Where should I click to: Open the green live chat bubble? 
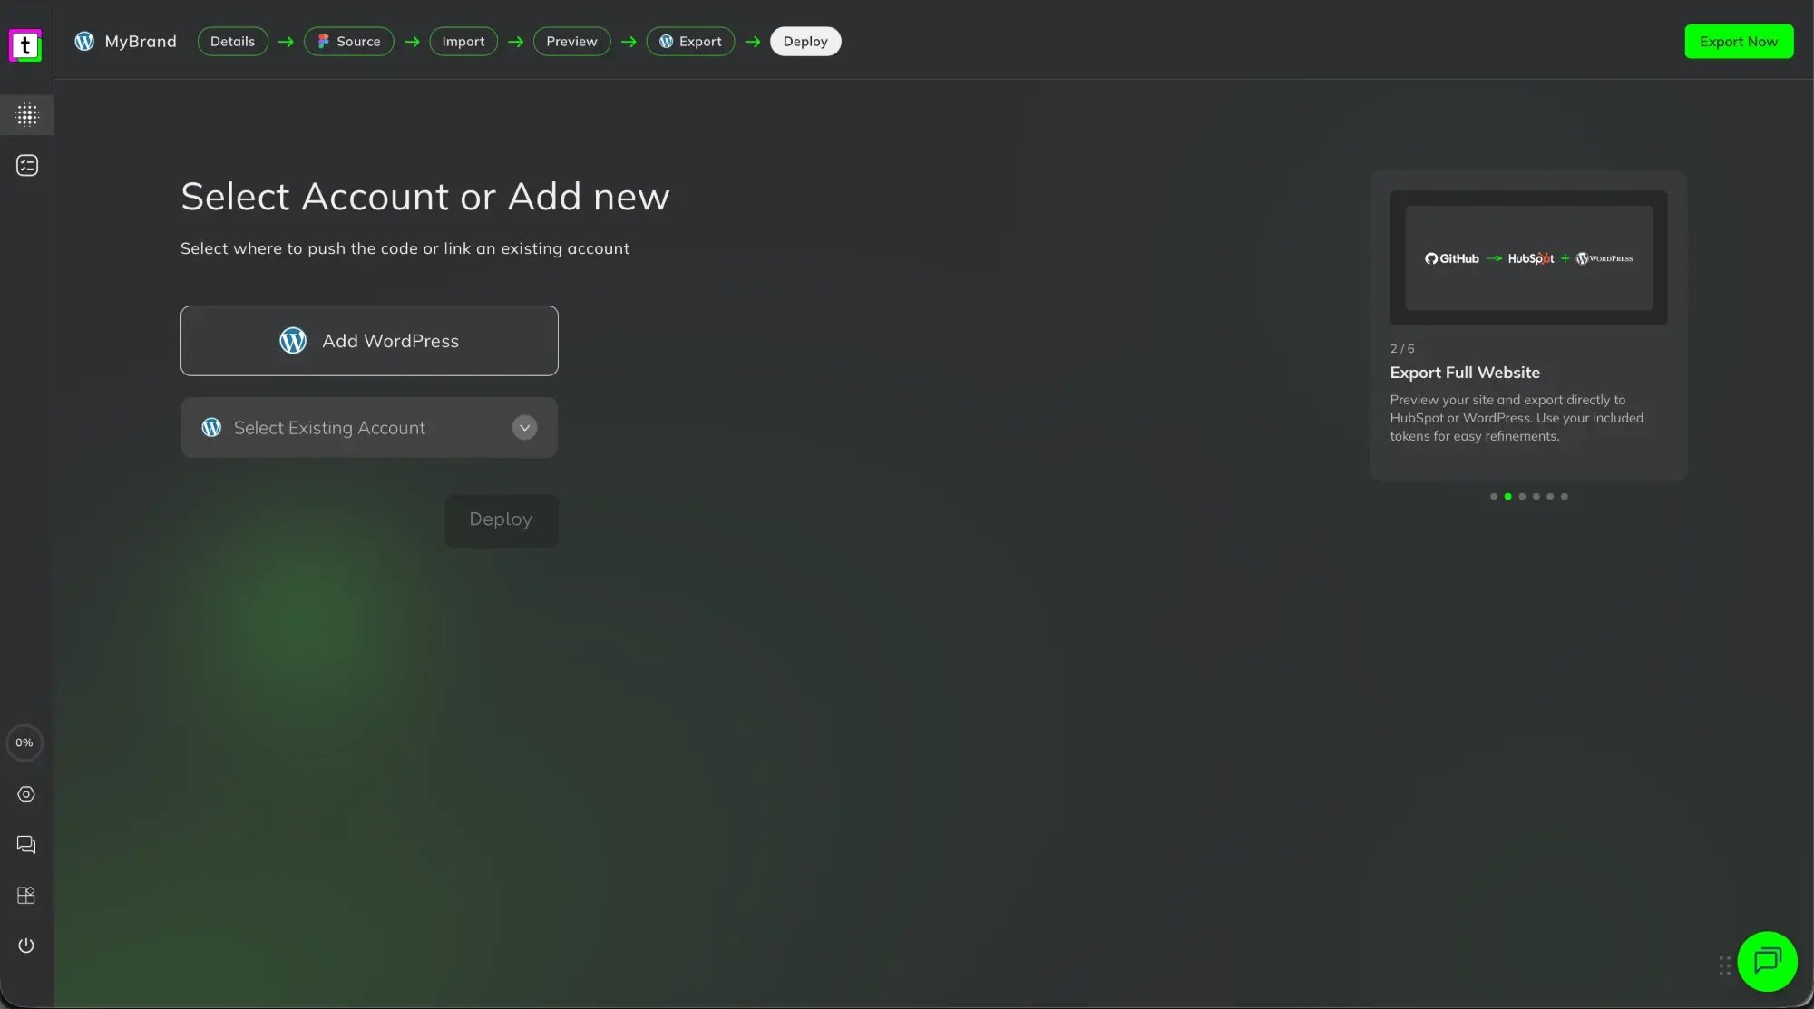click(1767, 961)
